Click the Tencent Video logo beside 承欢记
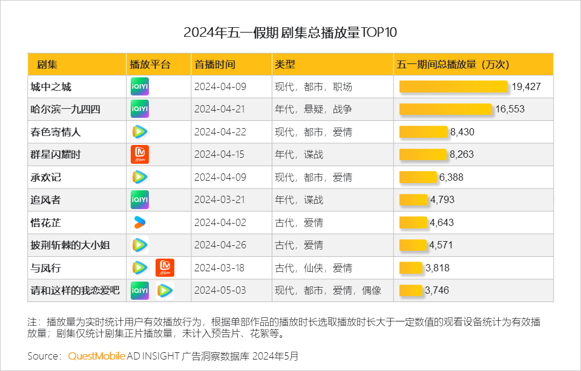Image resolution: width=581 pixels, height=371 pixels. coord(140,177)
